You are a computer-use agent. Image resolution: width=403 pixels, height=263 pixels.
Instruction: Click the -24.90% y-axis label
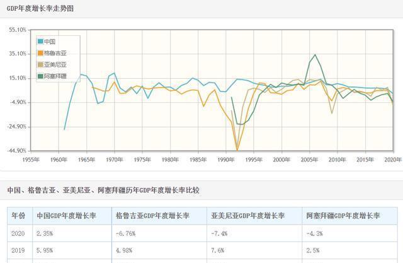(x=17, y=126)
